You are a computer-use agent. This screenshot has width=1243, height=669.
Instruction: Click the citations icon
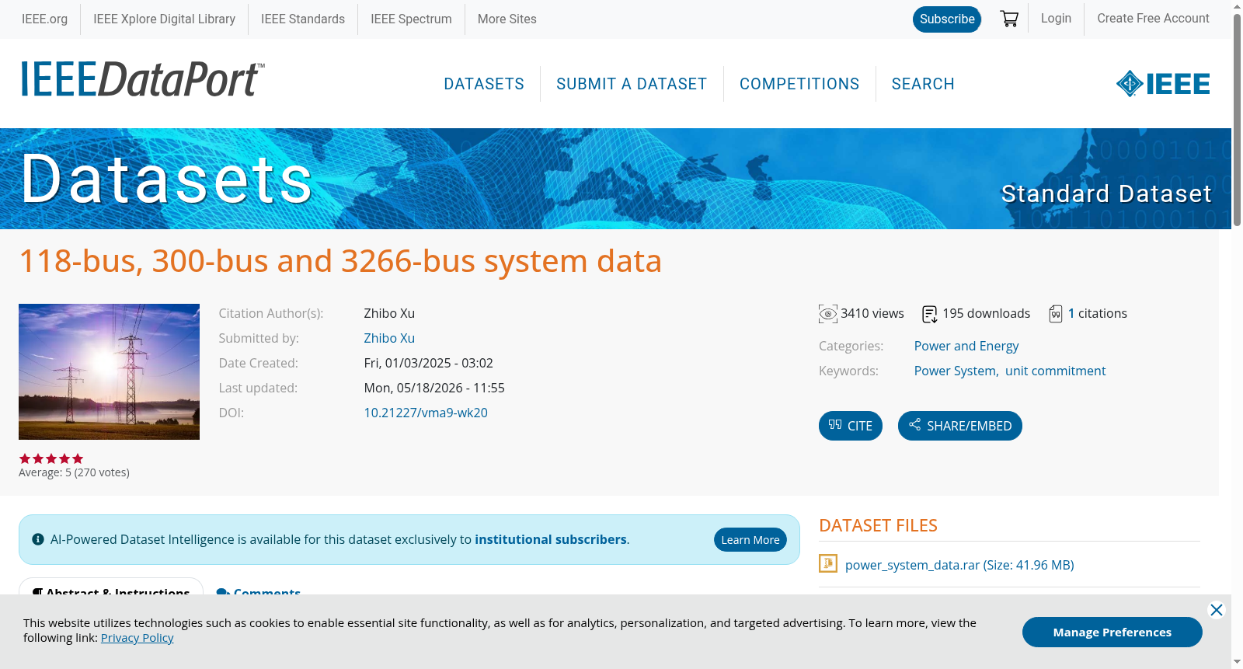1056,314
